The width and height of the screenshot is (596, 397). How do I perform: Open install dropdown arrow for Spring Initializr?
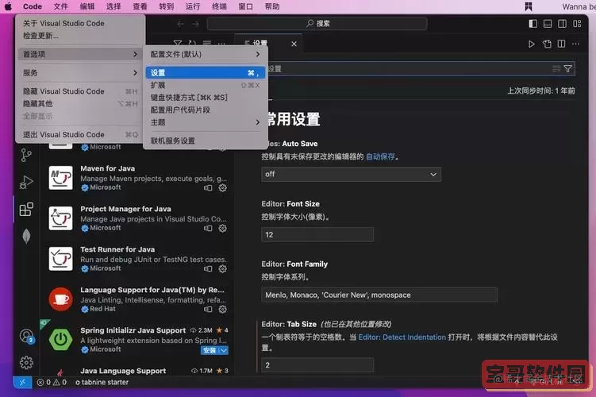pyautogui.click(x=224, y=350)
